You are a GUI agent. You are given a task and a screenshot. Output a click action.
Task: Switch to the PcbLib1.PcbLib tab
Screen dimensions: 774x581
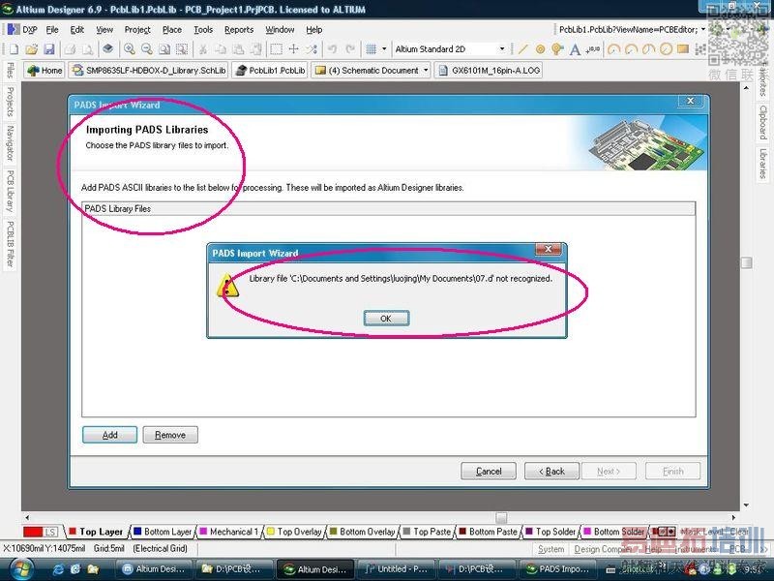(x=270, y=70)
